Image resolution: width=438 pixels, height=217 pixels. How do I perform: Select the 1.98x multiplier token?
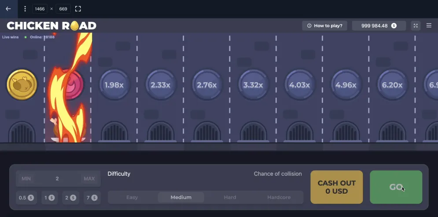click(x=114, y=85)
